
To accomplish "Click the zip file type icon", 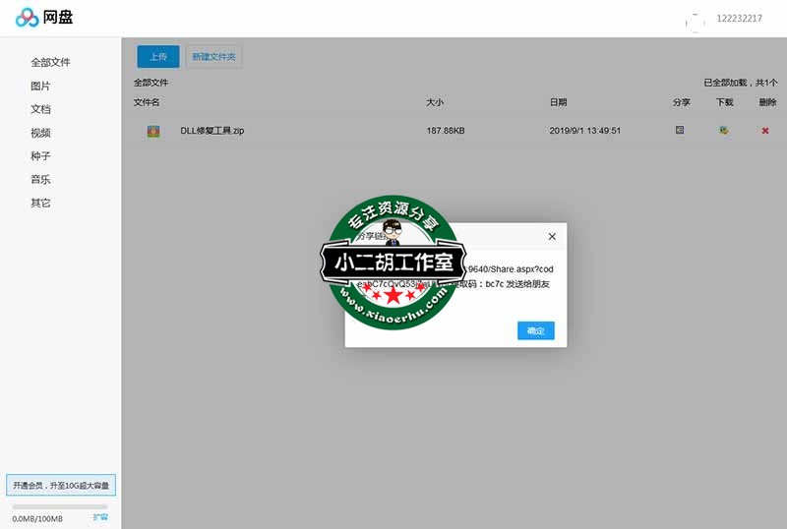I will pyautogui.click(x=153, y=131).
